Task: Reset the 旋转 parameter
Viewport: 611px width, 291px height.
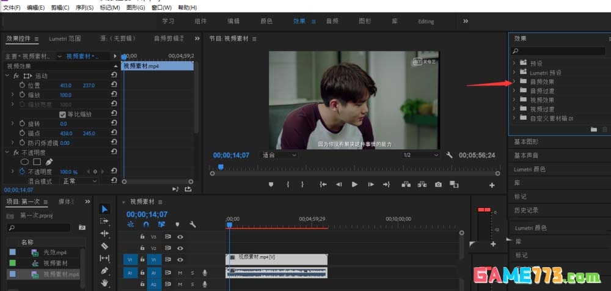Action: pyautogui.click(x=114, y=123)
